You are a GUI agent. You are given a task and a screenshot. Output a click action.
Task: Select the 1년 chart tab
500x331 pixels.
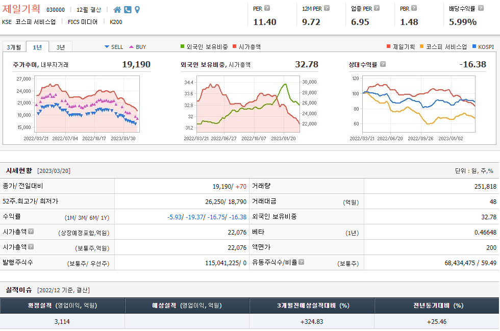[37, 47]
